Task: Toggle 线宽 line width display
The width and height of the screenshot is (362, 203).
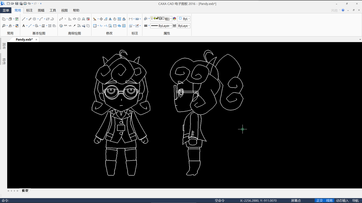Action: point(329,201)
